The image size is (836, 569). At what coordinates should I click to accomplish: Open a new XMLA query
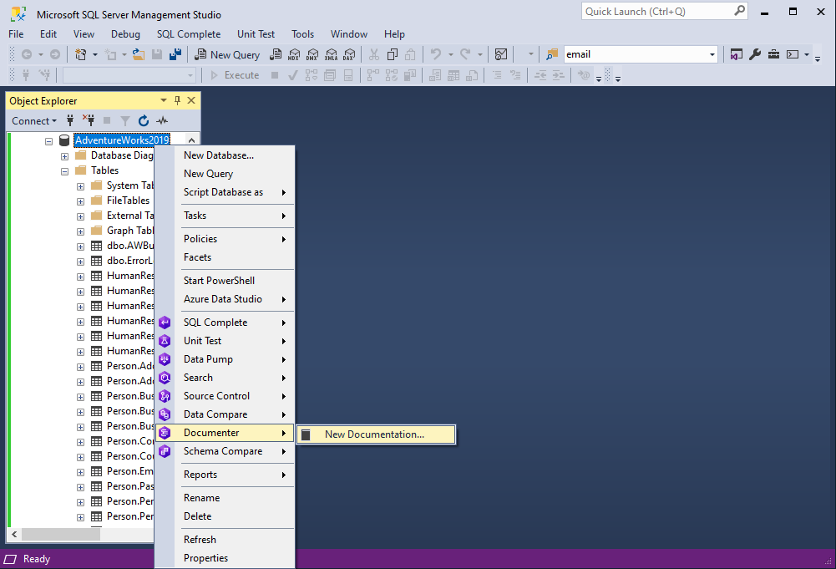[331, 54]
